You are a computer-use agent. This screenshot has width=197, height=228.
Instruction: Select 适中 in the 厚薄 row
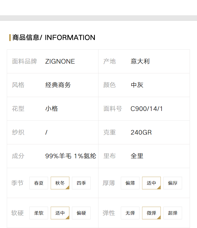click(x=151, y=183)
